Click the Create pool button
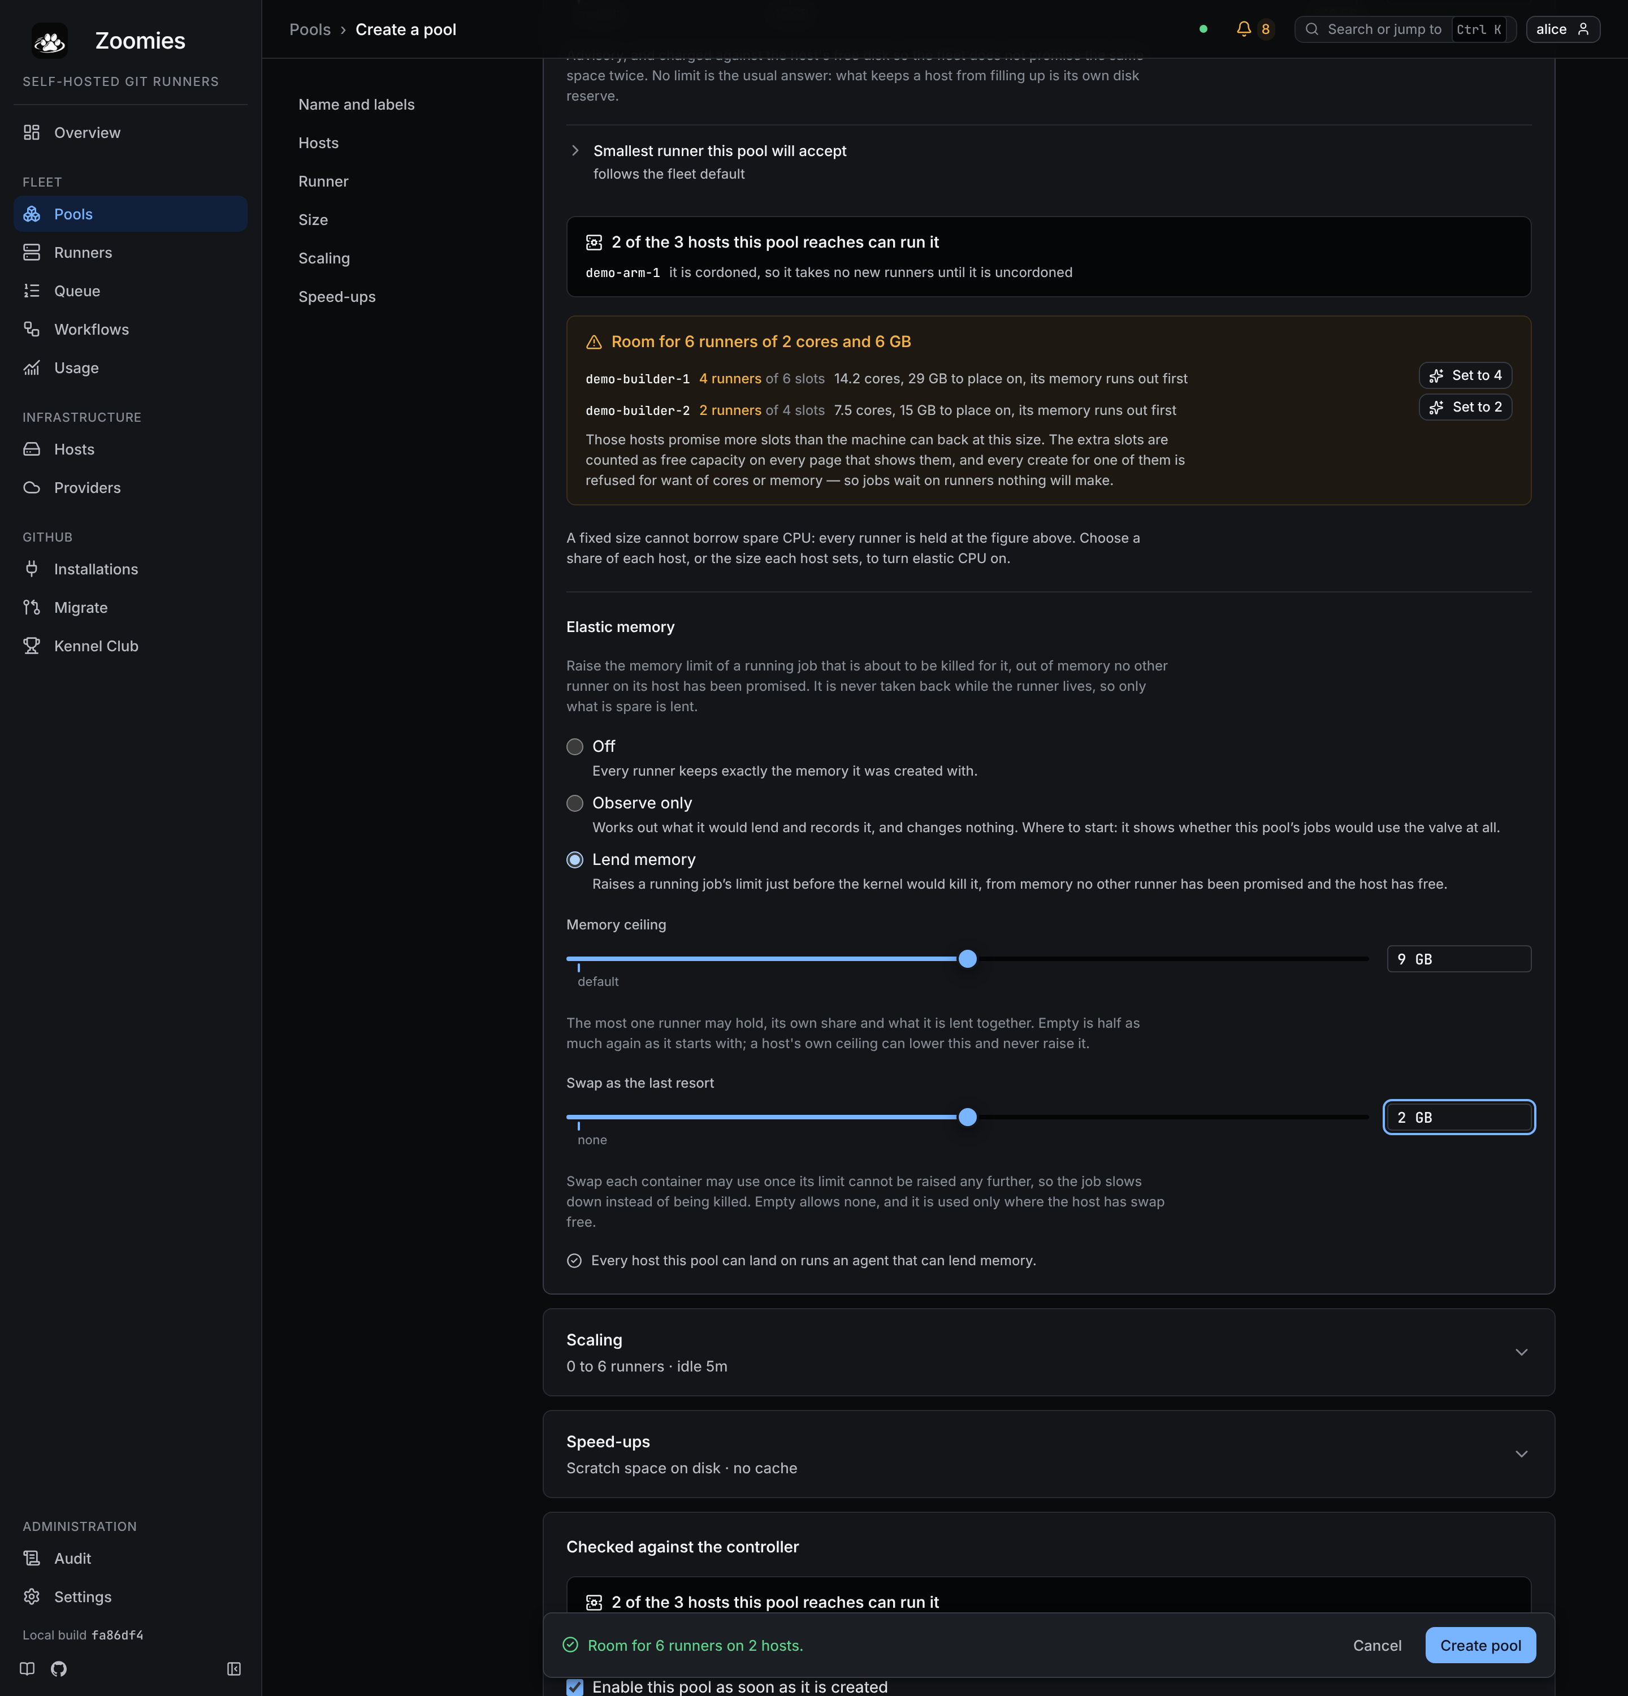 1480,1645
